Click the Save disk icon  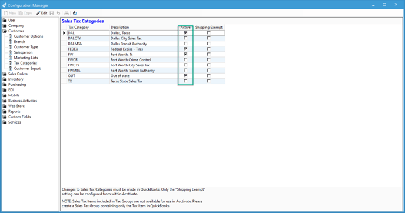tap(52, 13)
